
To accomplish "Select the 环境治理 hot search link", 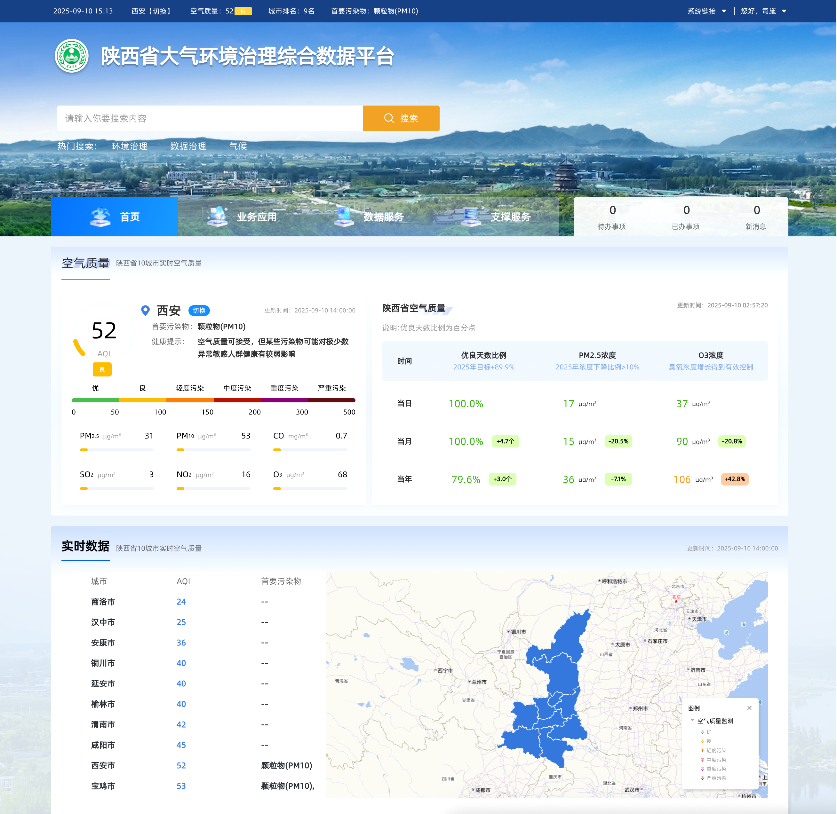I will (x=129, y=146).
